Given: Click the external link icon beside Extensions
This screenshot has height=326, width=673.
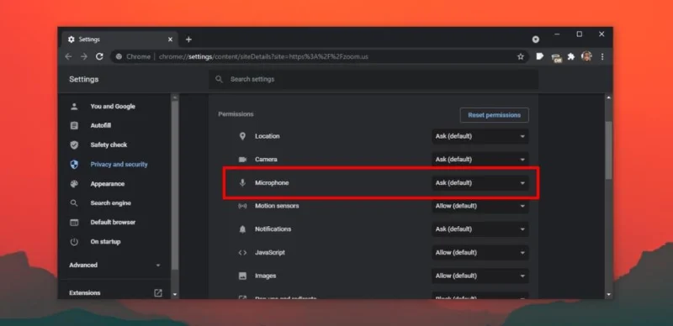Looking at the screenshot, I should pos(158,293).
